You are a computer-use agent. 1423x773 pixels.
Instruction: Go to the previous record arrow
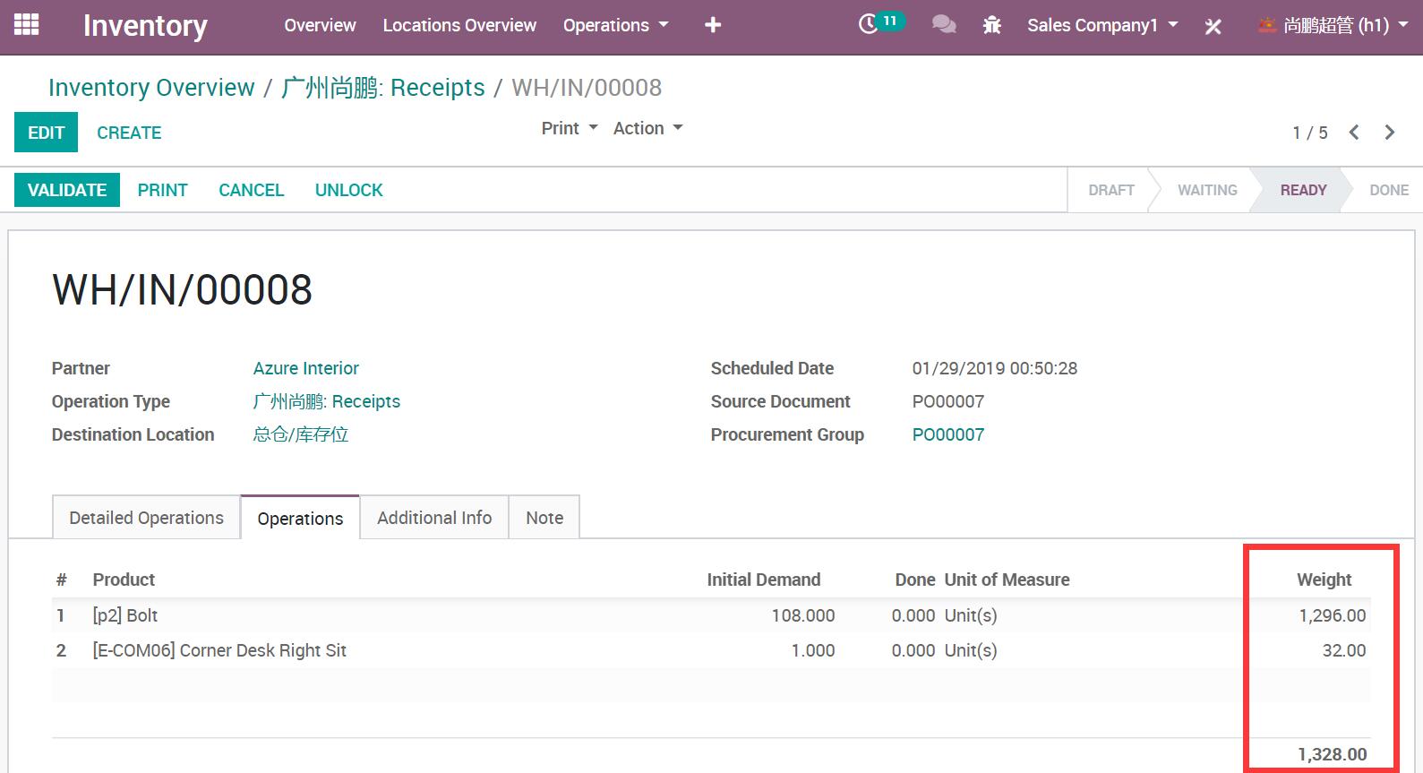[1354, 133]
